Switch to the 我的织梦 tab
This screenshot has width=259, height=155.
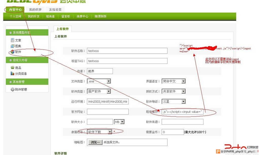pos(35,10)
